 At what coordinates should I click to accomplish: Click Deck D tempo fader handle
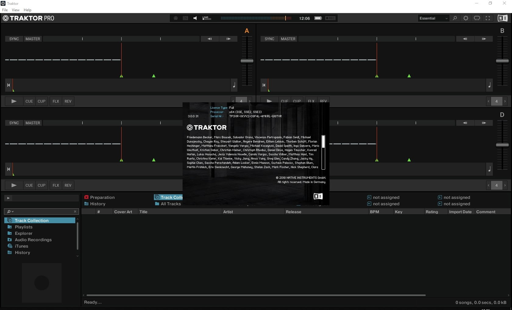(502, 145)
